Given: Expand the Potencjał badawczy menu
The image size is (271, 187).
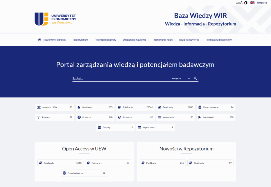Looking at the screenshot, I should pyautogui.click(x=106, y=40).
